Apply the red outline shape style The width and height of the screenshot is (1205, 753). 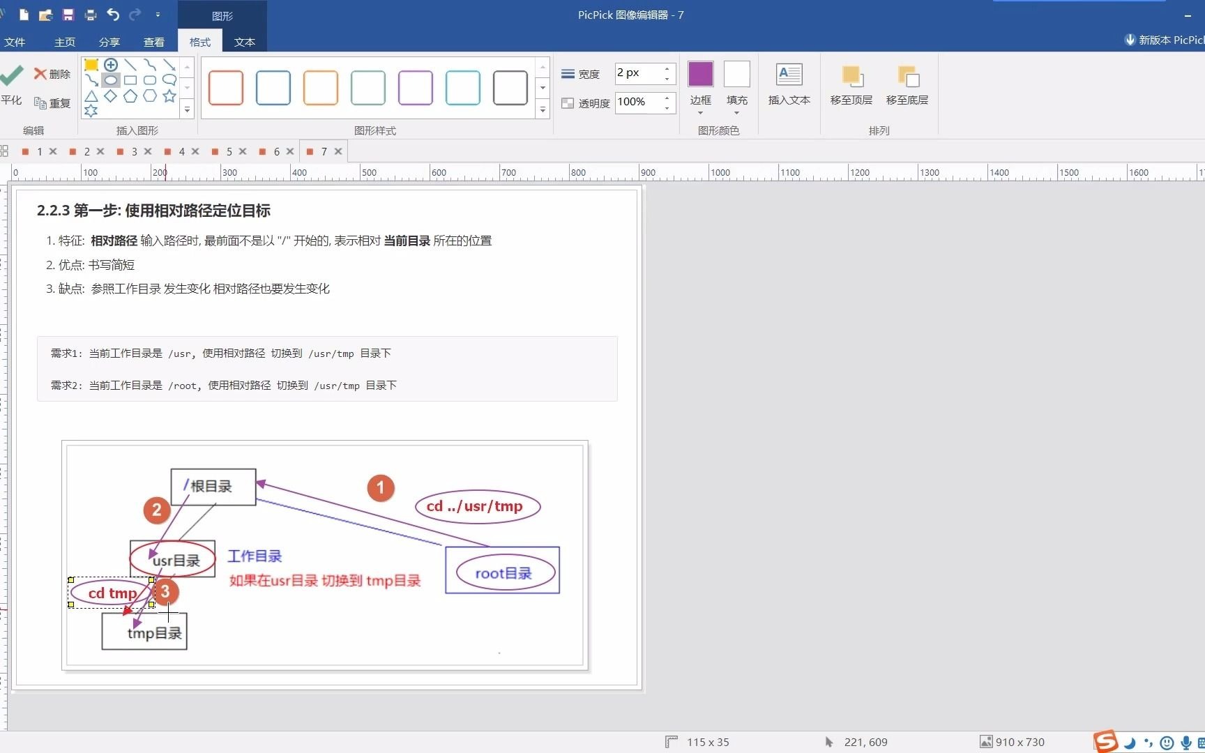pos(226,88)
